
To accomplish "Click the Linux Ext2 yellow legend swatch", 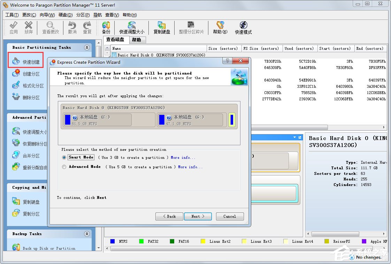I will pyautogui.click(x=203, y=241).
